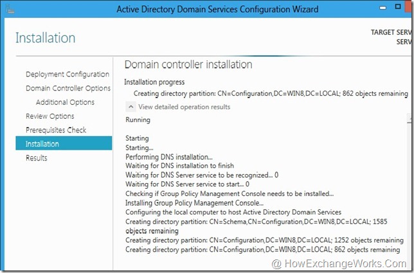Viewport: 414px width, 273px height.
Task: Collapse the detailed operation results chevron
Action: 130,107
